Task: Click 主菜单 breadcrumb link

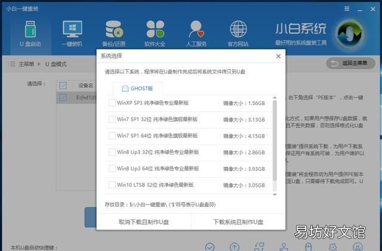Action: [26, 64]
